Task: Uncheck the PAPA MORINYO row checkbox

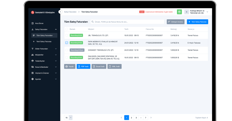Action: [67, 43]
